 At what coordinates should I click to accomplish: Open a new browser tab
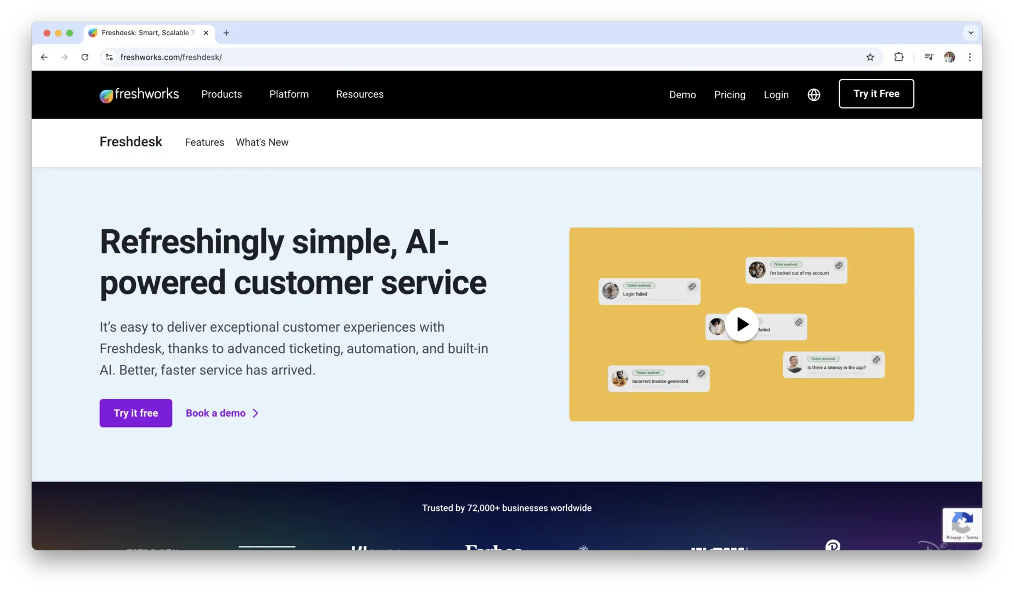pos(226,33)
